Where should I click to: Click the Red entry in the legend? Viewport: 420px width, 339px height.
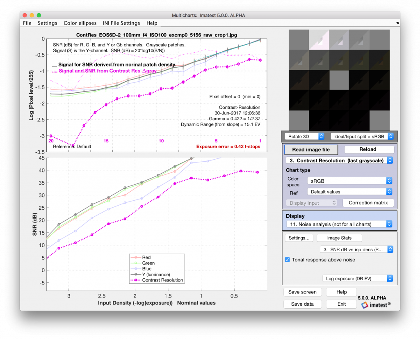146,257
